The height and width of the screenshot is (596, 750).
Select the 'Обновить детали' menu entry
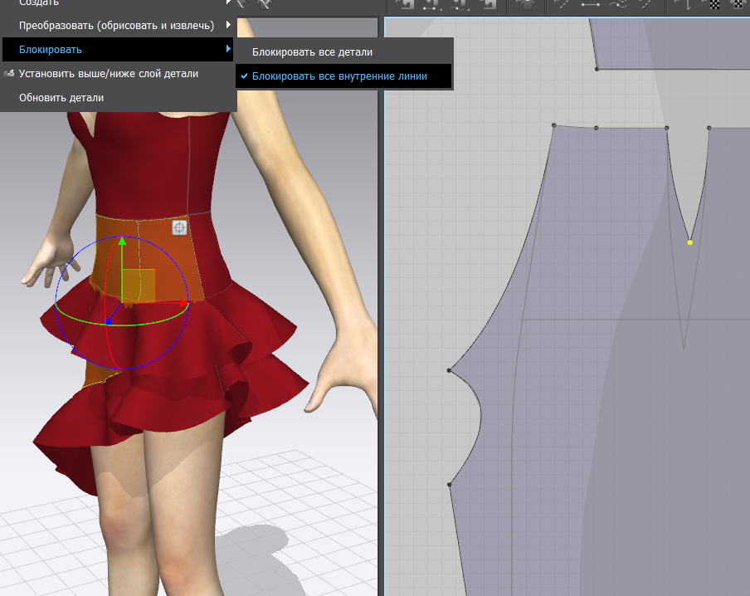coord(61,98)
